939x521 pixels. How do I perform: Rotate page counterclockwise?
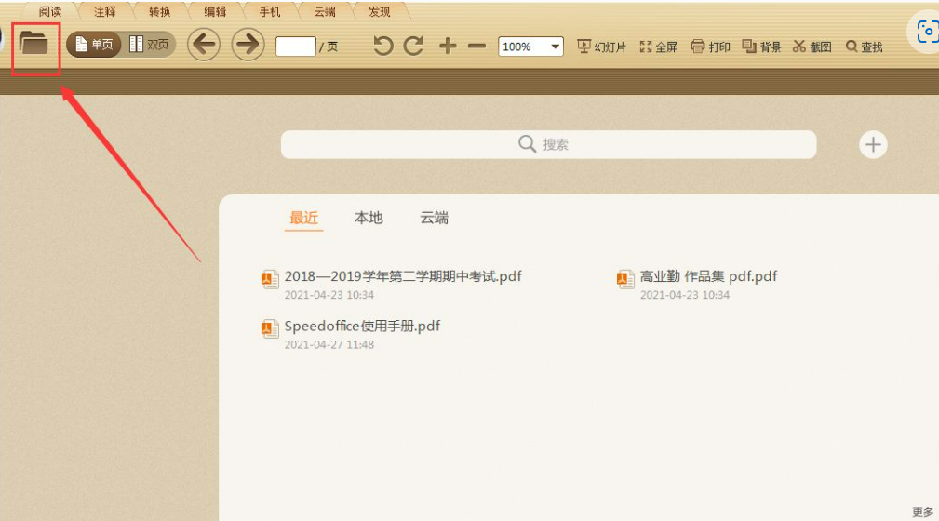point(383,47)
